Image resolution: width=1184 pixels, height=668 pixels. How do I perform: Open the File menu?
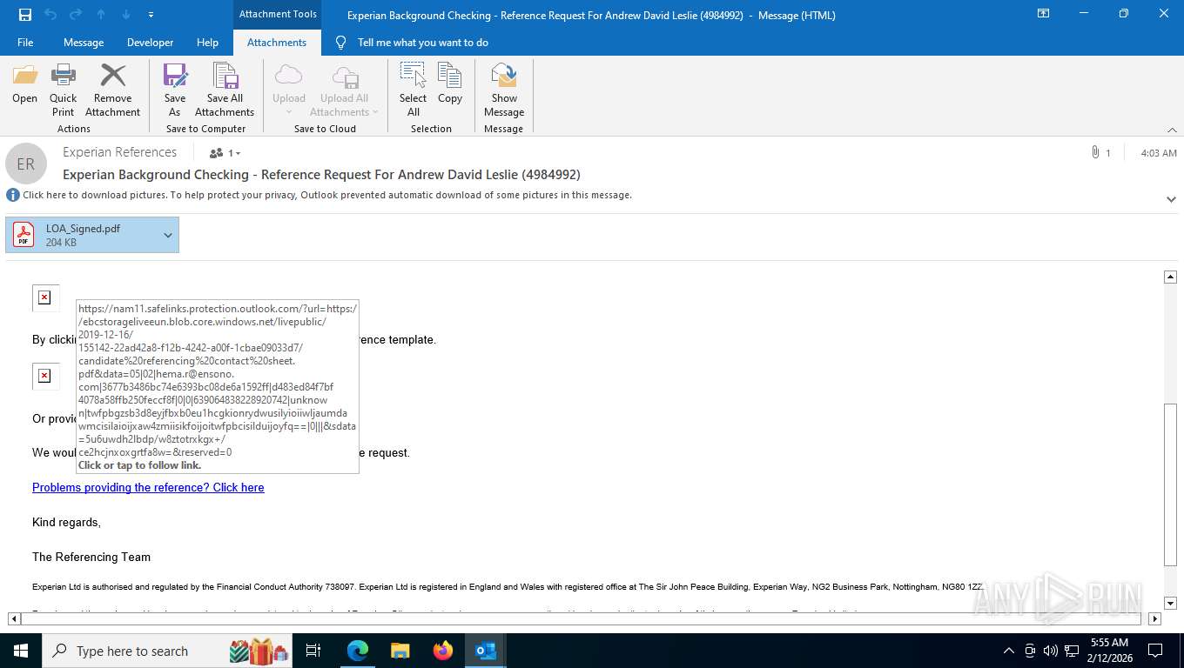tap(25, 43)
